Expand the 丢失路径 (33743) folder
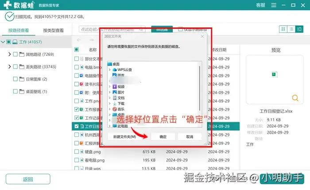This screenshot has height=190, width=310. coord(9,66)
